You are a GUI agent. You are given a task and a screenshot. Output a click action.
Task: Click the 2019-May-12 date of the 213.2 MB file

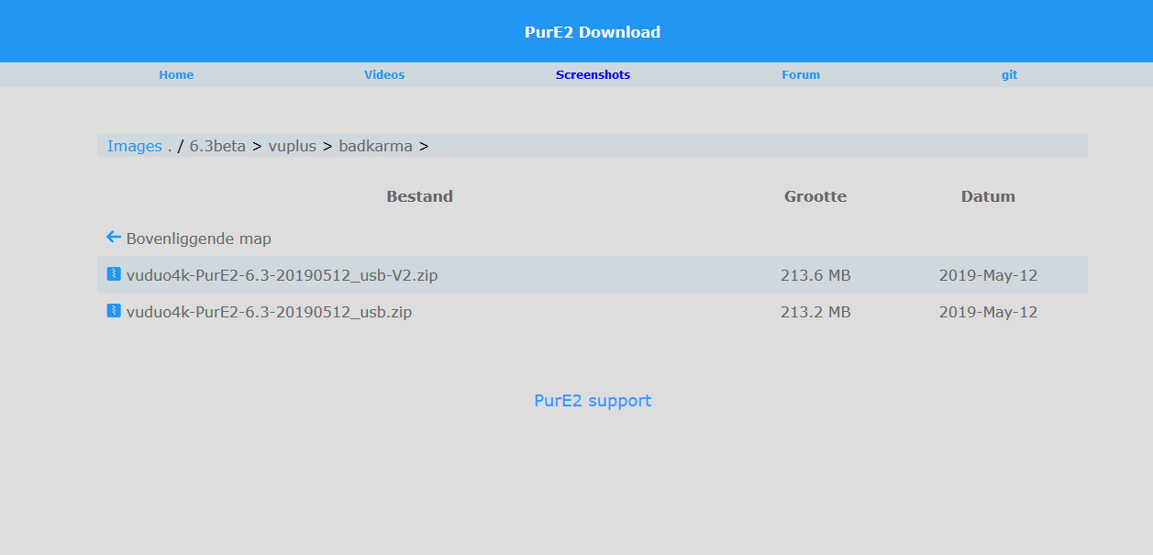pyautogui.click(x=988, y=312)
